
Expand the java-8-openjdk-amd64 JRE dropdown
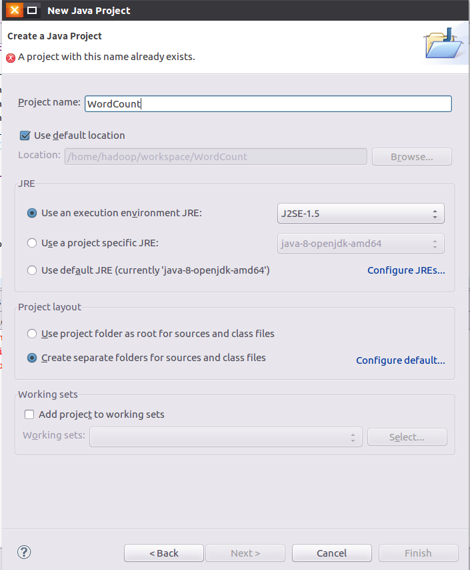pyautogui.click(x=360, y=244)
